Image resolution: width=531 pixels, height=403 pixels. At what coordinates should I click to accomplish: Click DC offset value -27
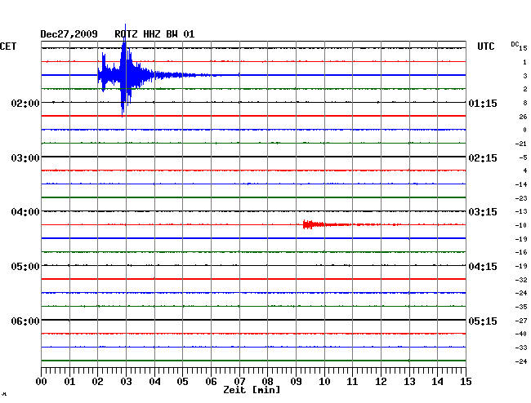click(x=521, y=321)
